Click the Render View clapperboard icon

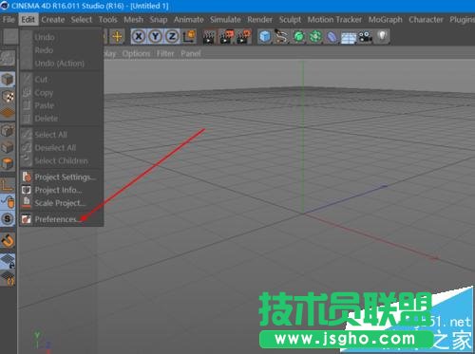click(x=209, y=37)
